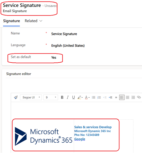Open the highlight color dropdown arrow

click(x=82, y=98)
